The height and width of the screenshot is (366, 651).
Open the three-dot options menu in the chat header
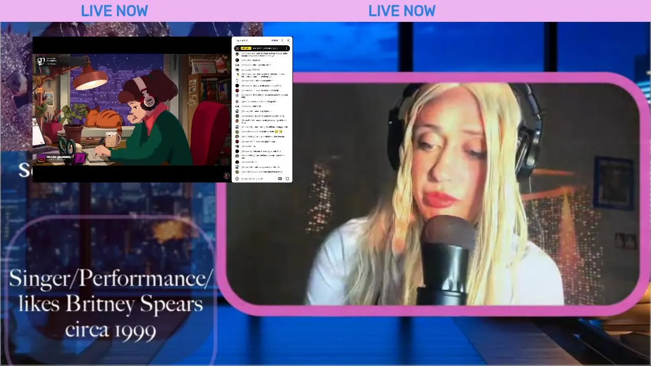[282, 40]
